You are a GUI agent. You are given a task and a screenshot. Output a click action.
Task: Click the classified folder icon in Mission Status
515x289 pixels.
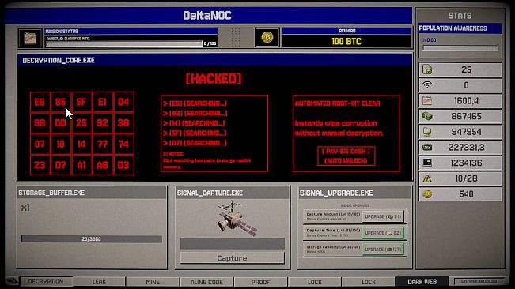coord(30,39)
